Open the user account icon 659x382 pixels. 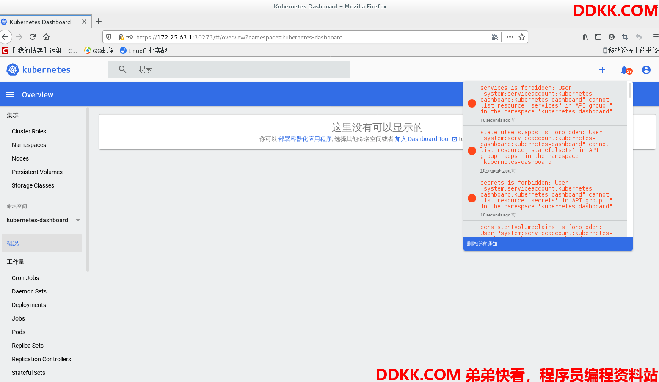(x=646, y=70)
